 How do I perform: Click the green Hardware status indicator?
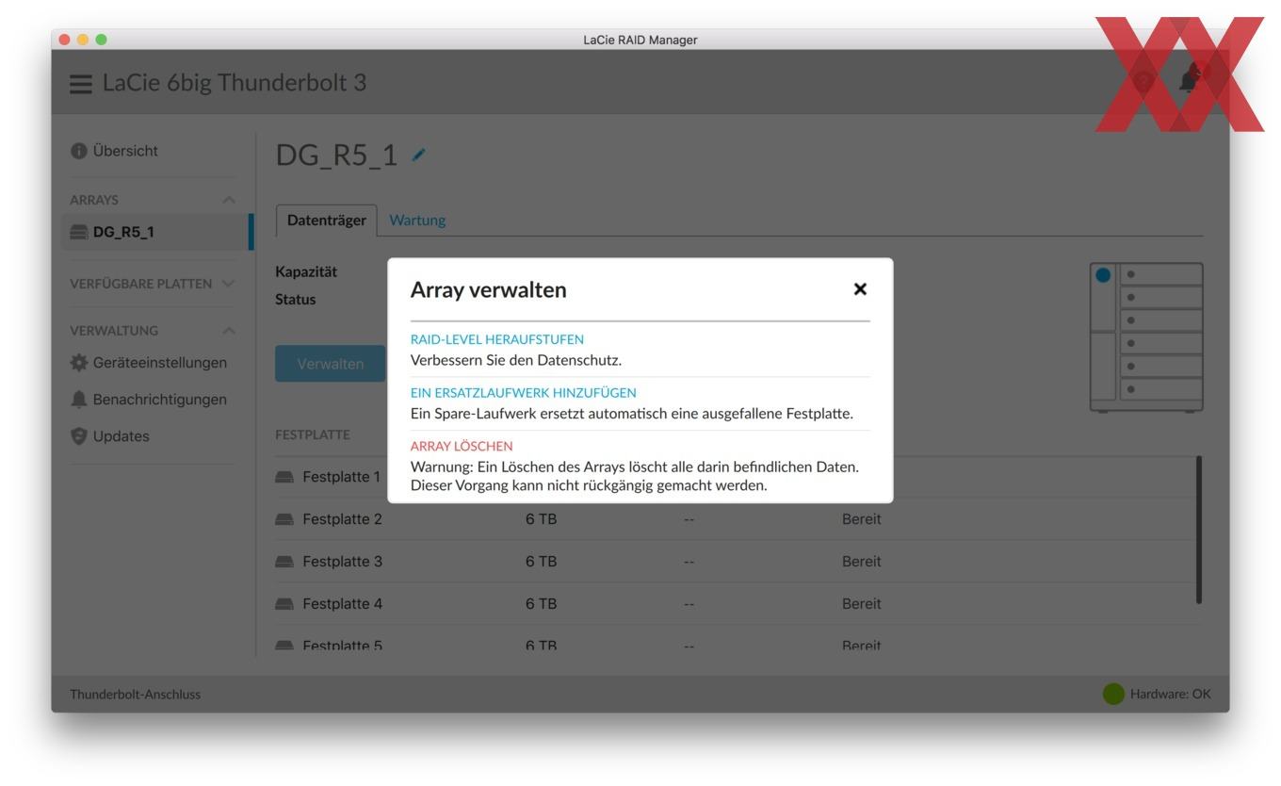coord(1113,695)
